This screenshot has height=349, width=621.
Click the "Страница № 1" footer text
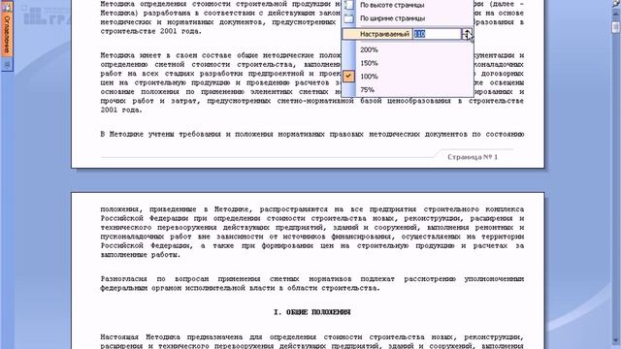coord(473,157)
